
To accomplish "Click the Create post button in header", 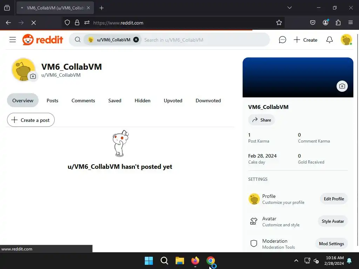I will pyautogui.click(x=305, y=40).
